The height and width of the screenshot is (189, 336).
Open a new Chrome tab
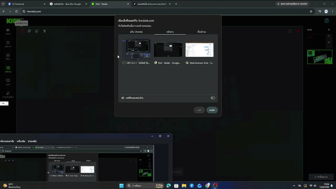pyautogui.click(x=176, y=4)
